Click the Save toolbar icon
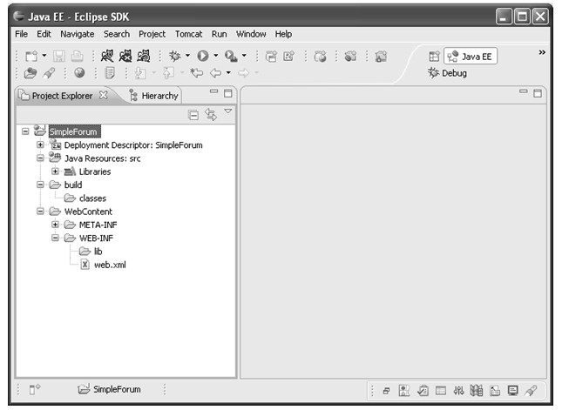This screenshot has height=410, width=569. (x=59, y=57)
